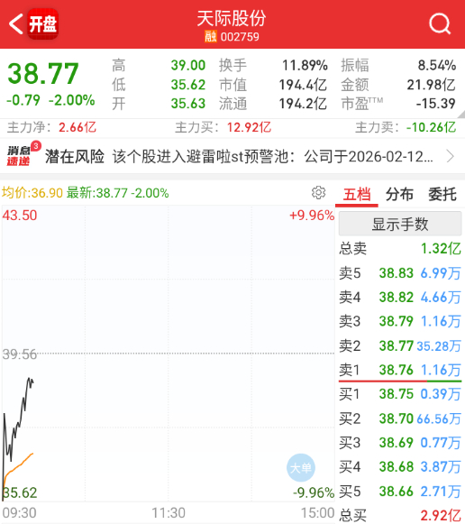Tap the float cap 194.2亿
Viewport: 465px width, 524px height.
pos(303,104)
